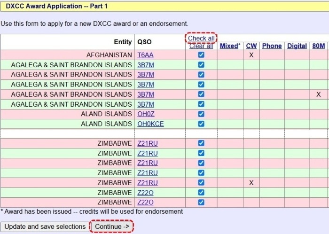Image resolution: width=329 pixels, height=234 pixels.
Task: Open the 3B7M link in the 80M-marked row
Action: (146, 94)
